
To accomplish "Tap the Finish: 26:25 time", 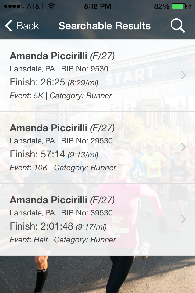I will click(x=37, y=82).
